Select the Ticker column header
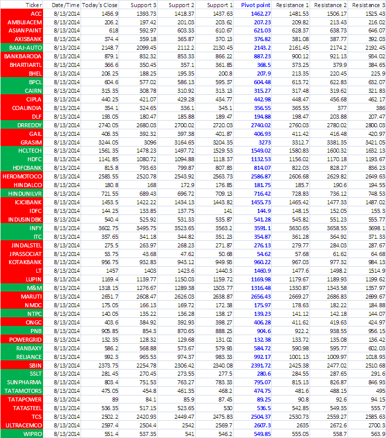This screenshot has width=386, height=438. pyautogui.click(x=21, y=5)
